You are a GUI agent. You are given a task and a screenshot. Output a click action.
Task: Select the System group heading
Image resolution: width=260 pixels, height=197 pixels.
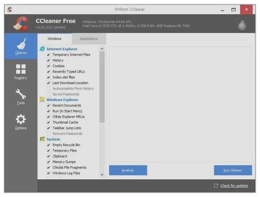53,139
